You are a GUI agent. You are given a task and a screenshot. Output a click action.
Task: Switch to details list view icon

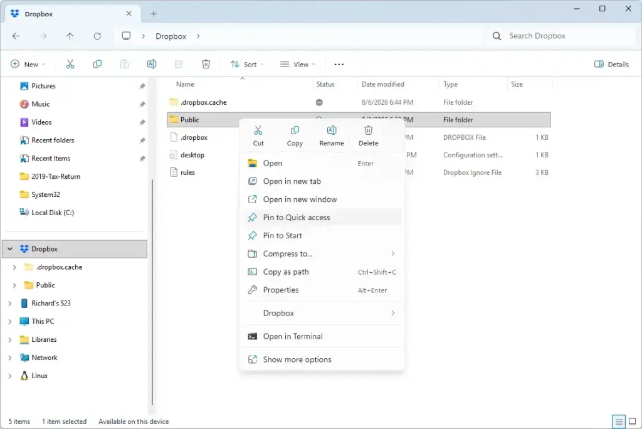(619, 421)
